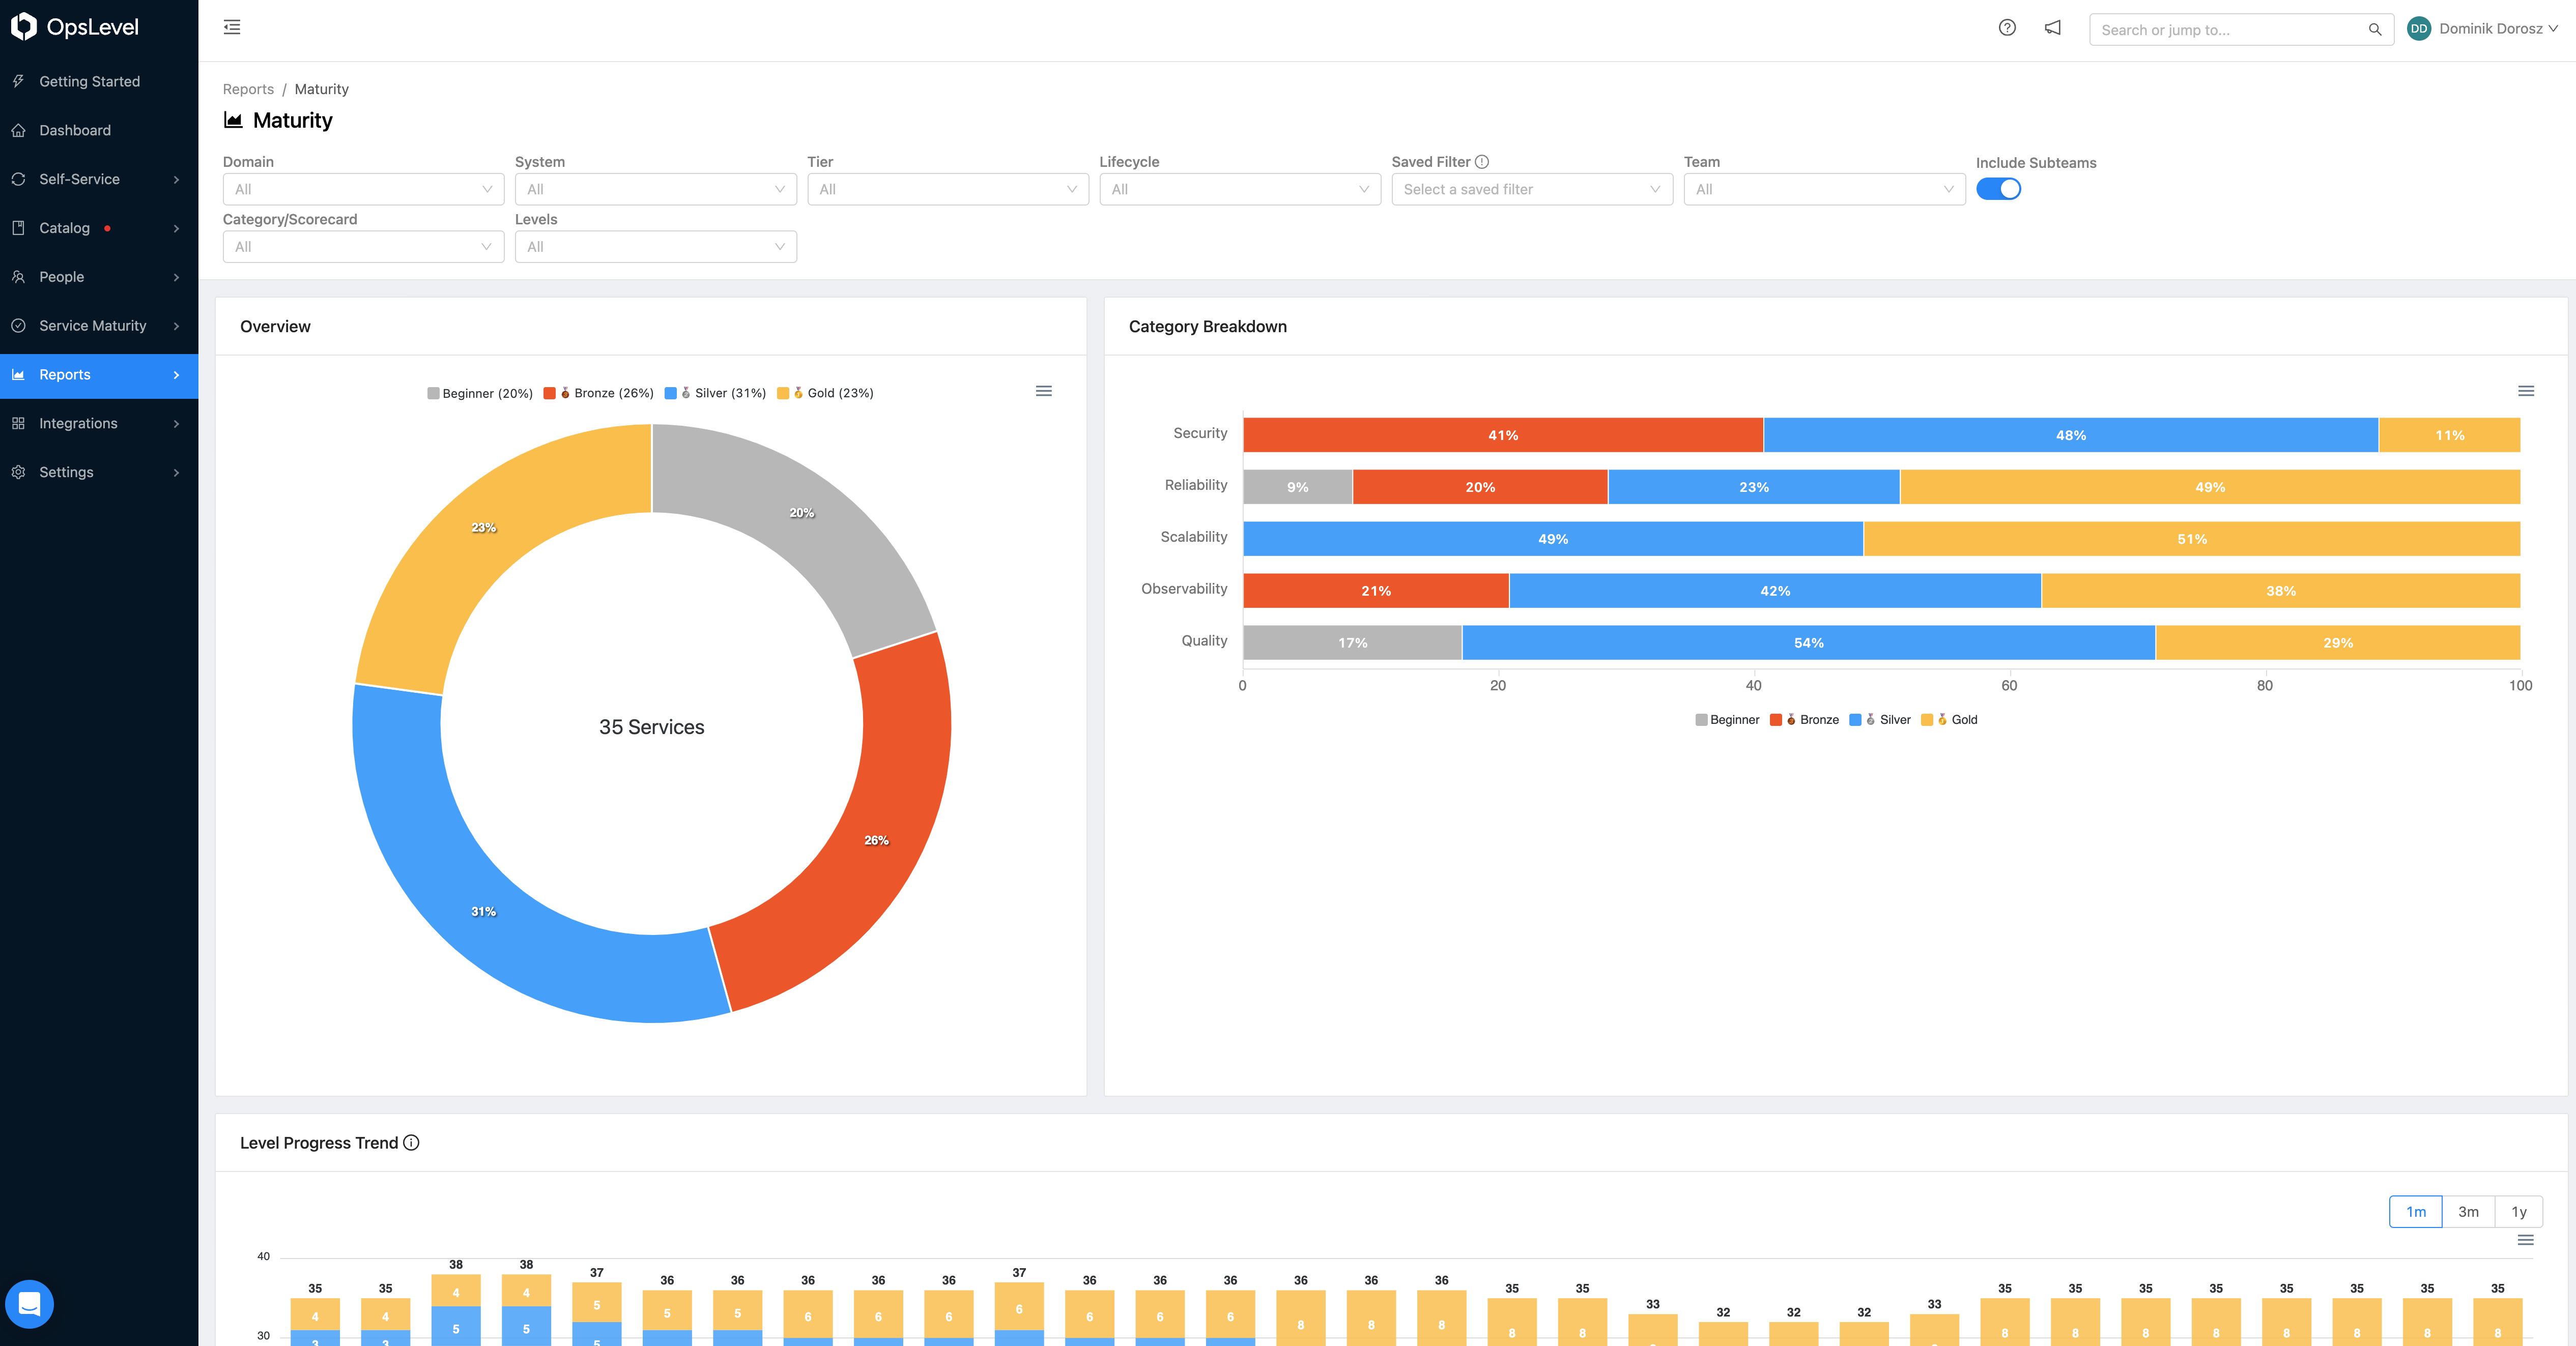
Task: Open the Tier dropdown
Action: (947, 189)
